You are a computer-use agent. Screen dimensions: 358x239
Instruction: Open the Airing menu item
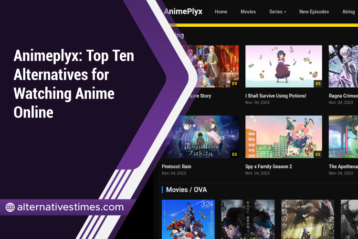pyautogui.click(x=348, y=11)
